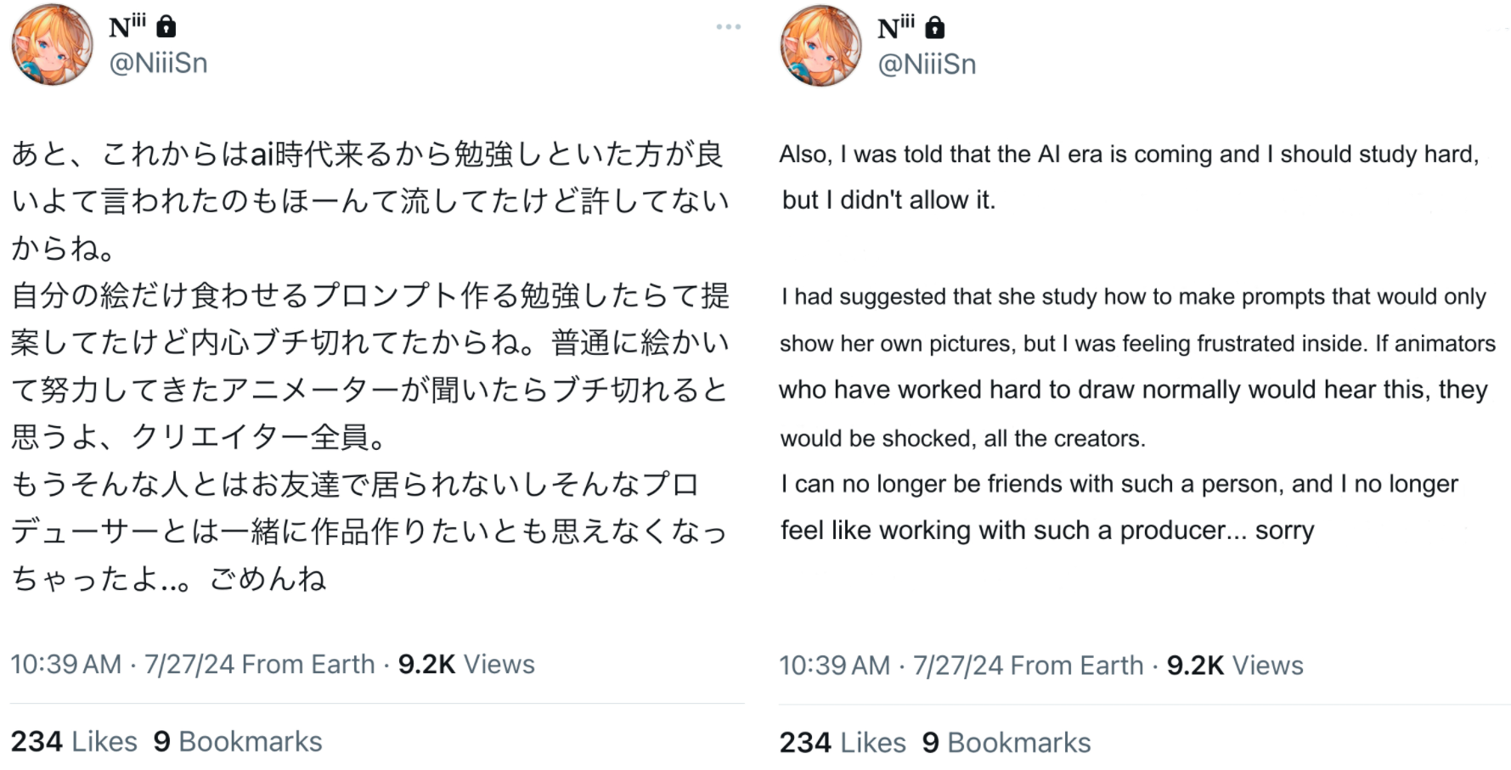Click the 10:39 AM timestamp on right tweet
The image size is (1511, 770).
[835, 666]
